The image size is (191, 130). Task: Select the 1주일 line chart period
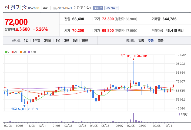[x=36, y=40]
